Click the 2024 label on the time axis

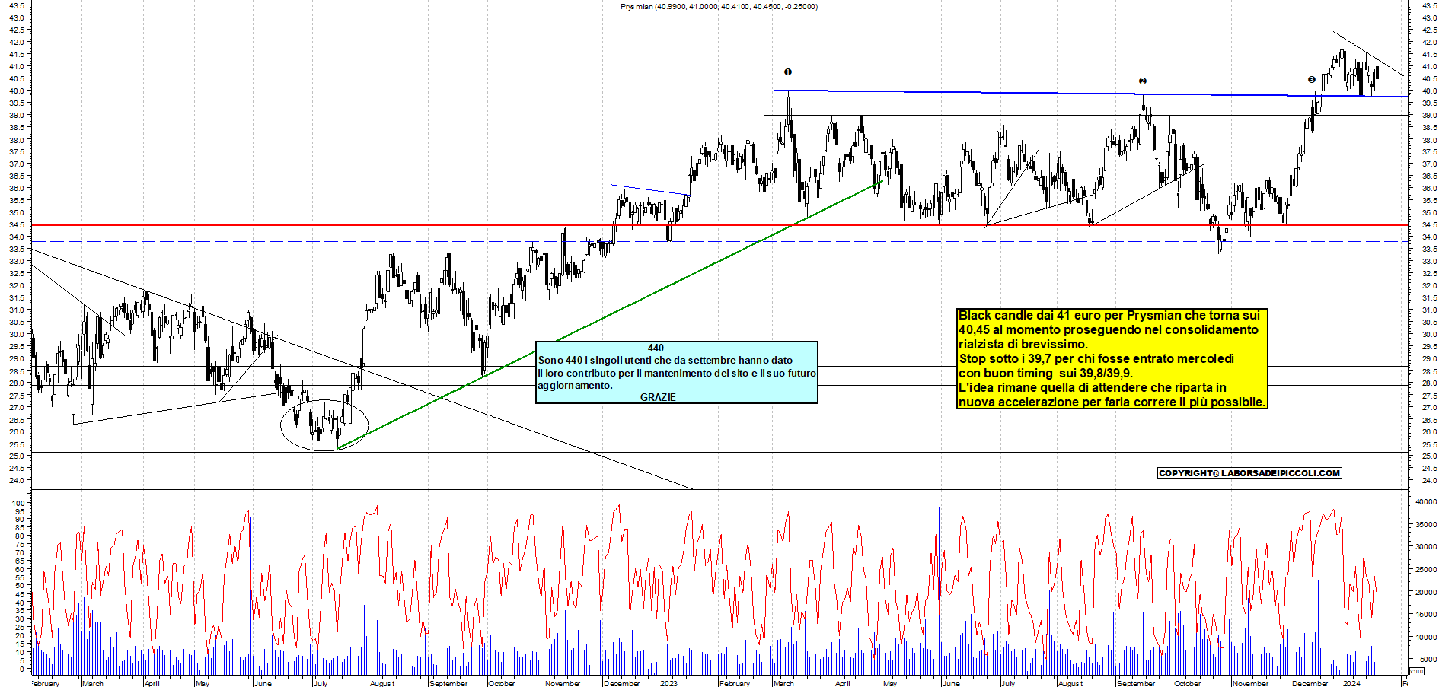tap(1351, 683)
